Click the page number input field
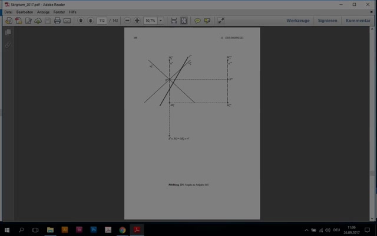This screenshot has height=236, width=377. point(102,21)
